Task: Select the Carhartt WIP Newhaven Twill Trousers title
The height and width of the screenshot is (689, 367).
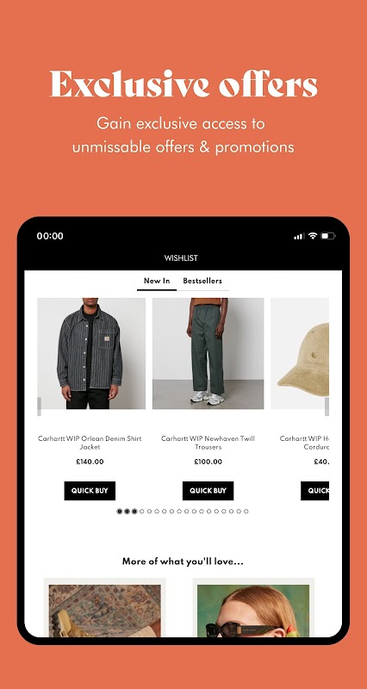Action: pyautogui.click(x=208, y=443)
